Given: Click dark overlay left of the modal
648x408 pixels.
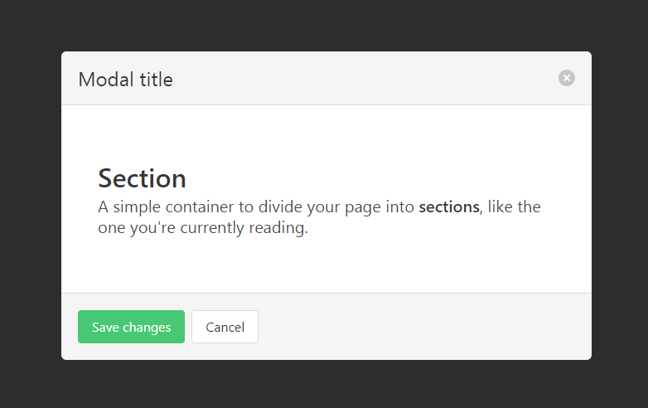Looking at the screenshot, I should tap(31, 206).
